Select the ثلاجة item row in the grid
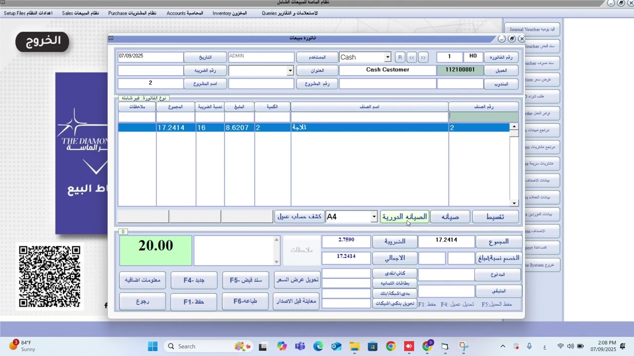This screenshot has height=356, width=634. click(314, 128)
